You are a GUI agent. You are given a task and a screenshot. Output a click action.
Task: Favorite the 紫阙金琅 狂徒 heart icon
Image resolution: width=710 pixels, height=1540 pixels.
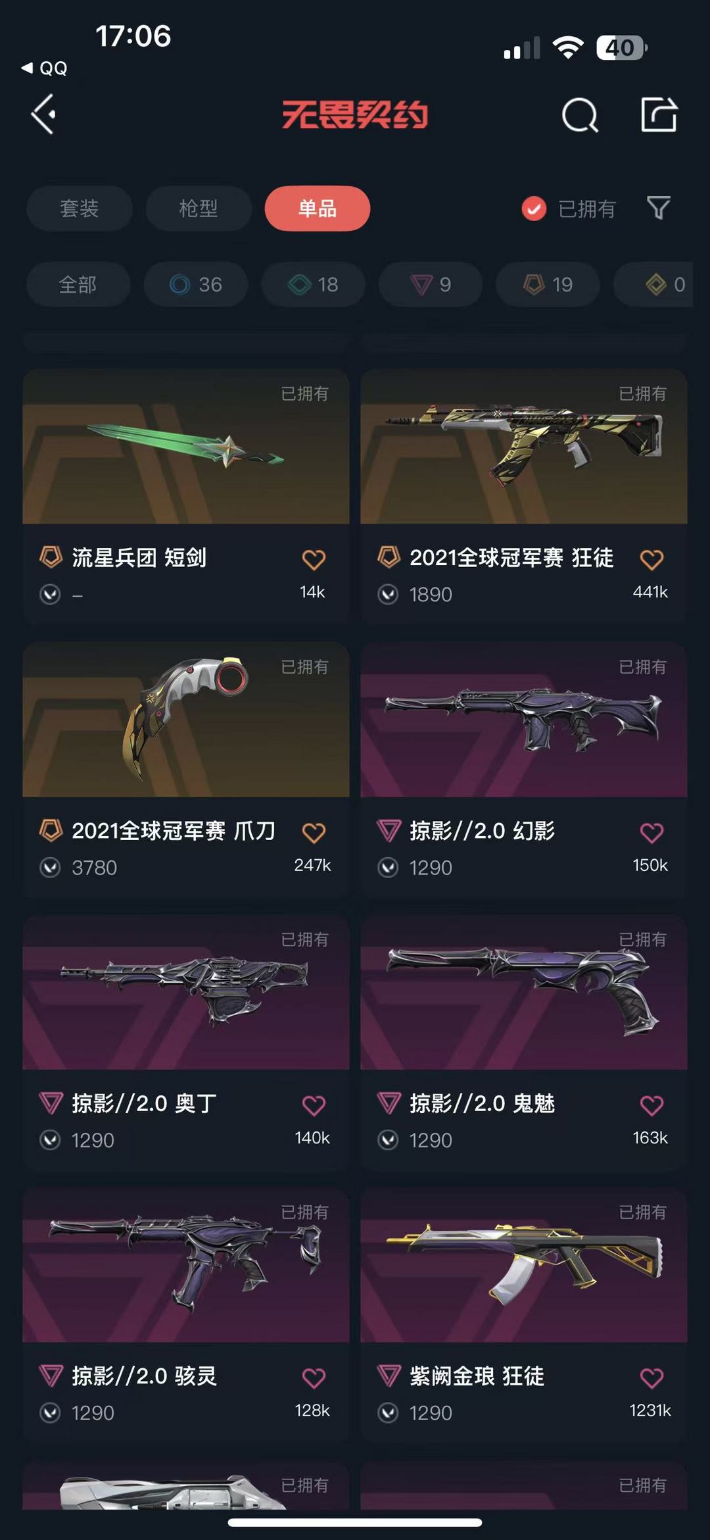pos(651,1378)
